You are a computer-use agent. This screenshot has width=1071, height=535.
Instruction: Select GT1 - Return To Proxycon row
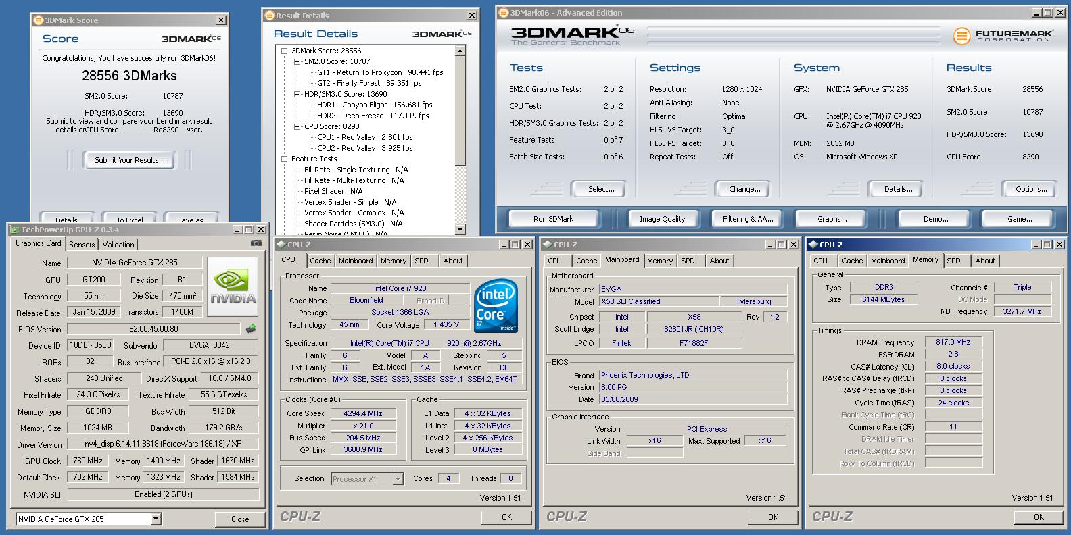[x=380, y=72]
